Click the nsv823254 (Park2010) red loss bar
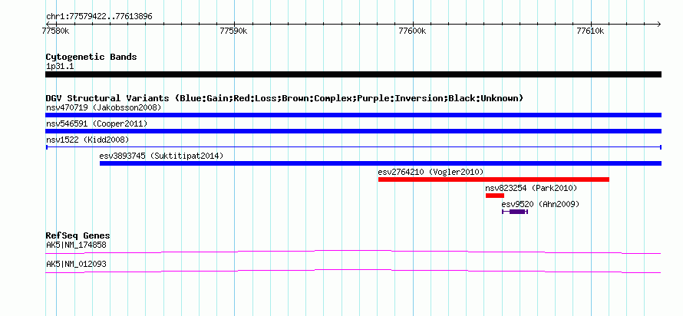The width and height of the screenshot is (683, 316). click(x=495, y=196)
